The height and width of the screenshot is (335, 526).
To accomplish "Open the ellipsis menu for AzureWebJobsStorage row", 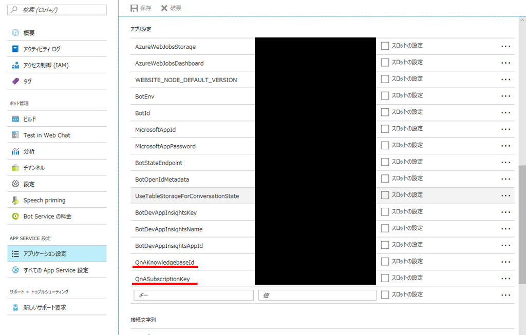I will click(505, 46).
